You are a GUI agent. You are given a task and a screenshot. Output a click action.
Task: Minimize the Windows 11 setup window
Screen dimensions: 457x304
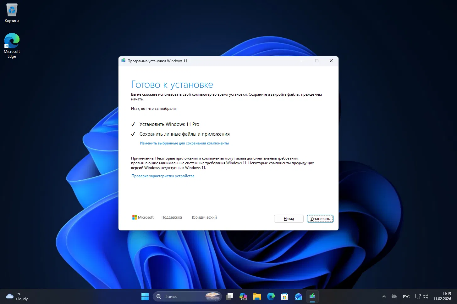pyautogui.click(x=303, y=61)
